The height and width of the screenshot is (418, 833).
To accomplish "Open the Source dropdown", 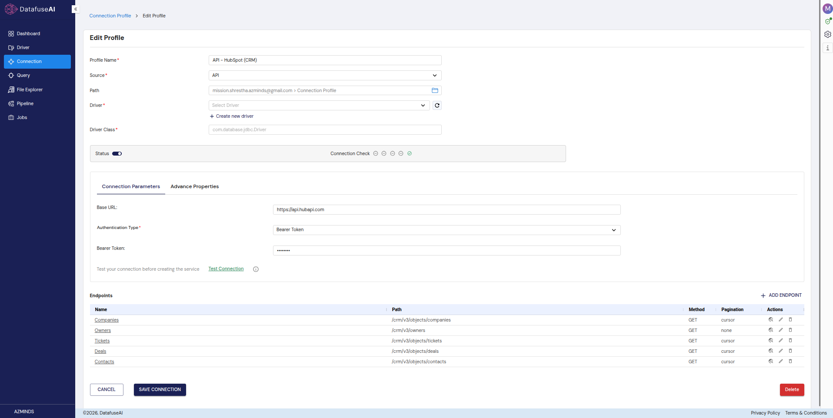I will tap(325, 76).
